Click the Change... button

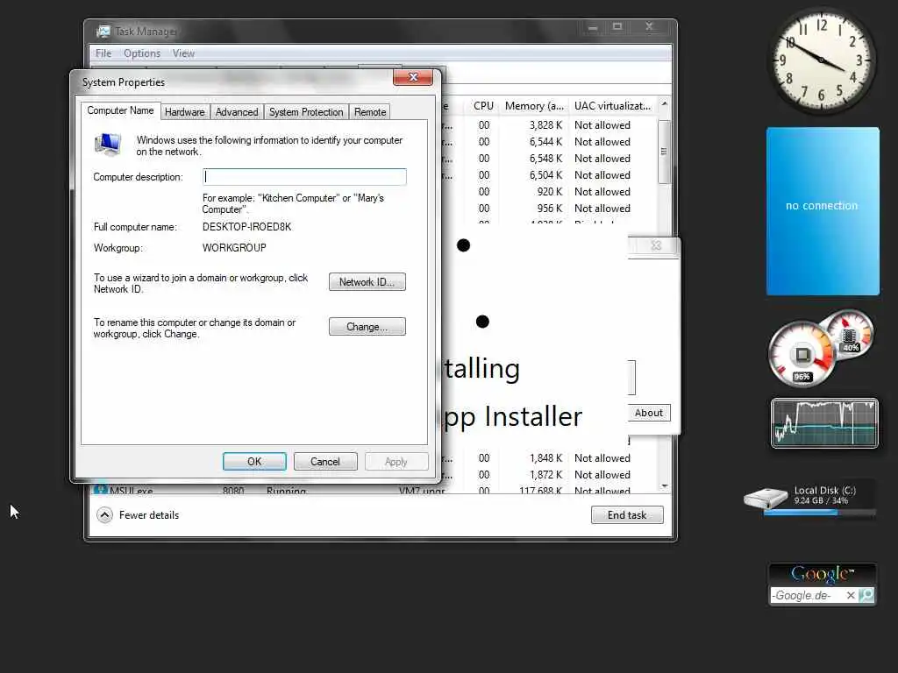tap(367, 326)
